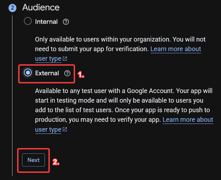
Task: Open help tooltip beside Internal option
Action: point(66,22)
